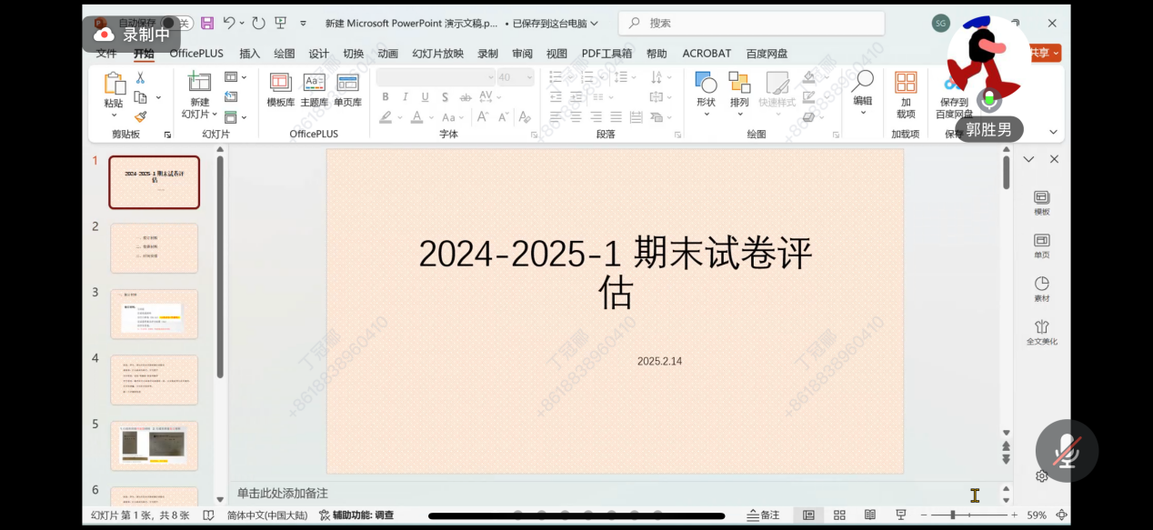This screenshot has width=1153, height=530.
Task: Open the 插入 Insert tab
Action: pyautogui.click(x=249, y=54)
